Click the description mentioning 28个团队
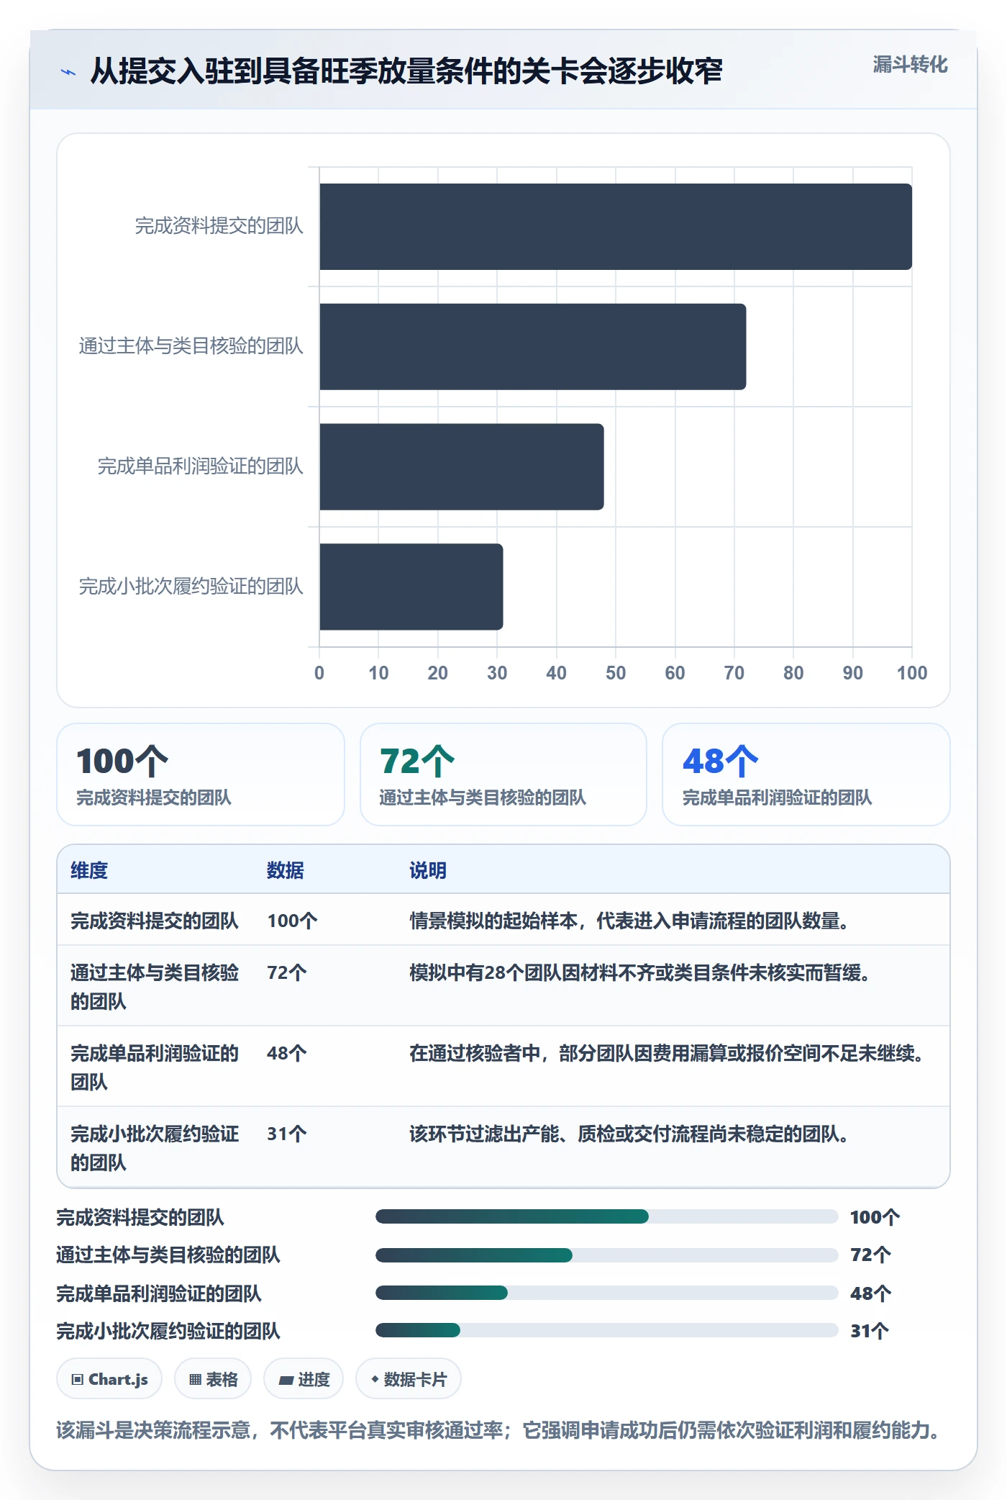The height and width of the screenshot is (1500, 1007). click(x=639, y=972)
